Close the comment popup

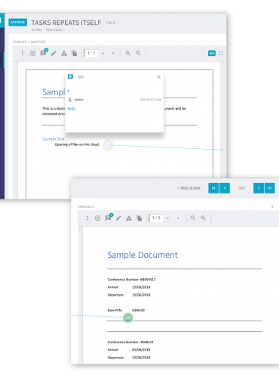pyautogui.click(x=159, y=77)
